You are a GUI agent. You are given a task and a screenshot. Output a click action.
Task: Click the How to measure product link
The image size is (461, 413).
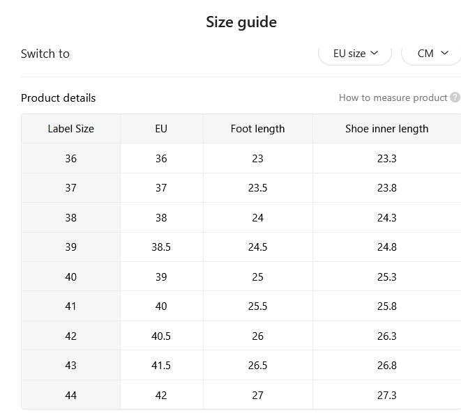coord(393,98)
